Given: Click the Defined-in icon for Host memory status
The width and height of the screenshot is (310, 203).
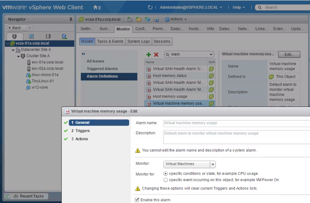Looking at the screenshot, I should 211,76.
